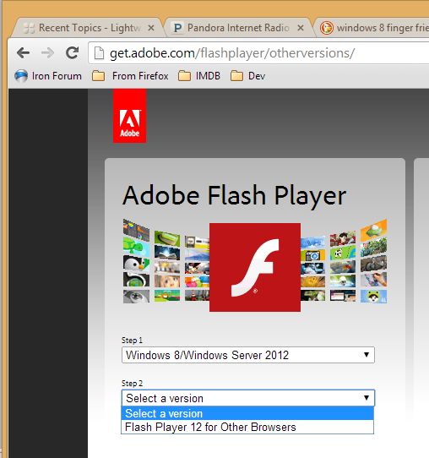This screenshot has width=429, height=458.
Task: Click the cow thumbnail in Flash banner
Action: coord(343,253)
